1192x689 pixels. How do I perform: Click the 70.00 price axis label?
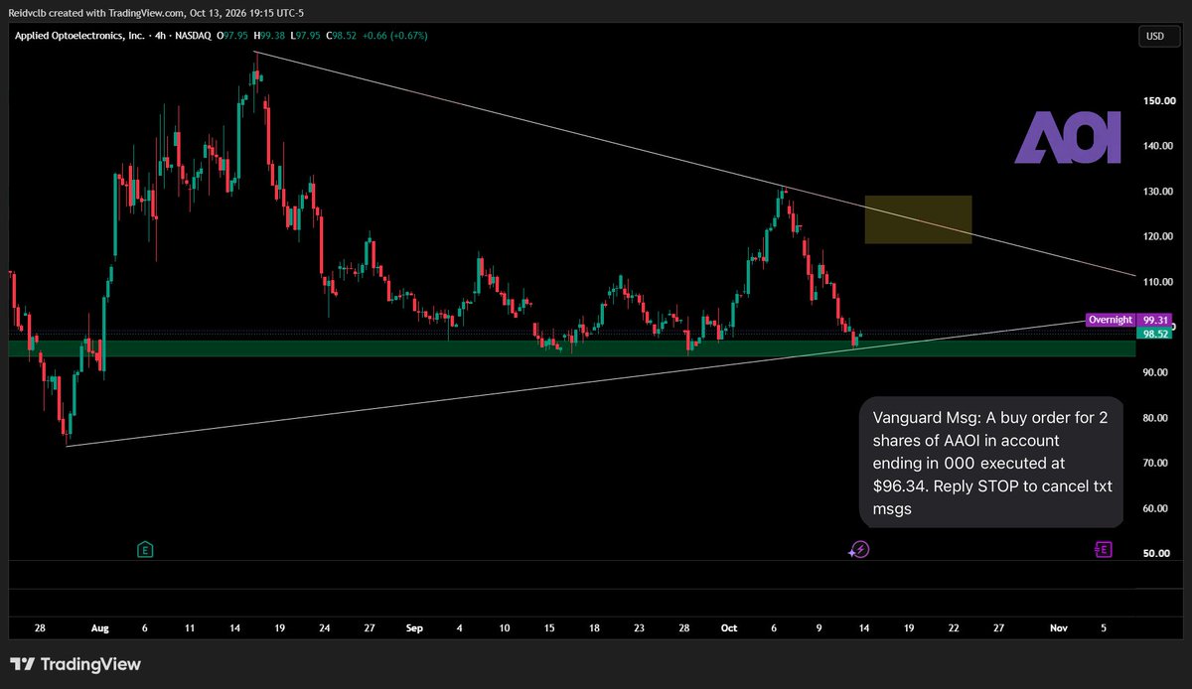1157,464
